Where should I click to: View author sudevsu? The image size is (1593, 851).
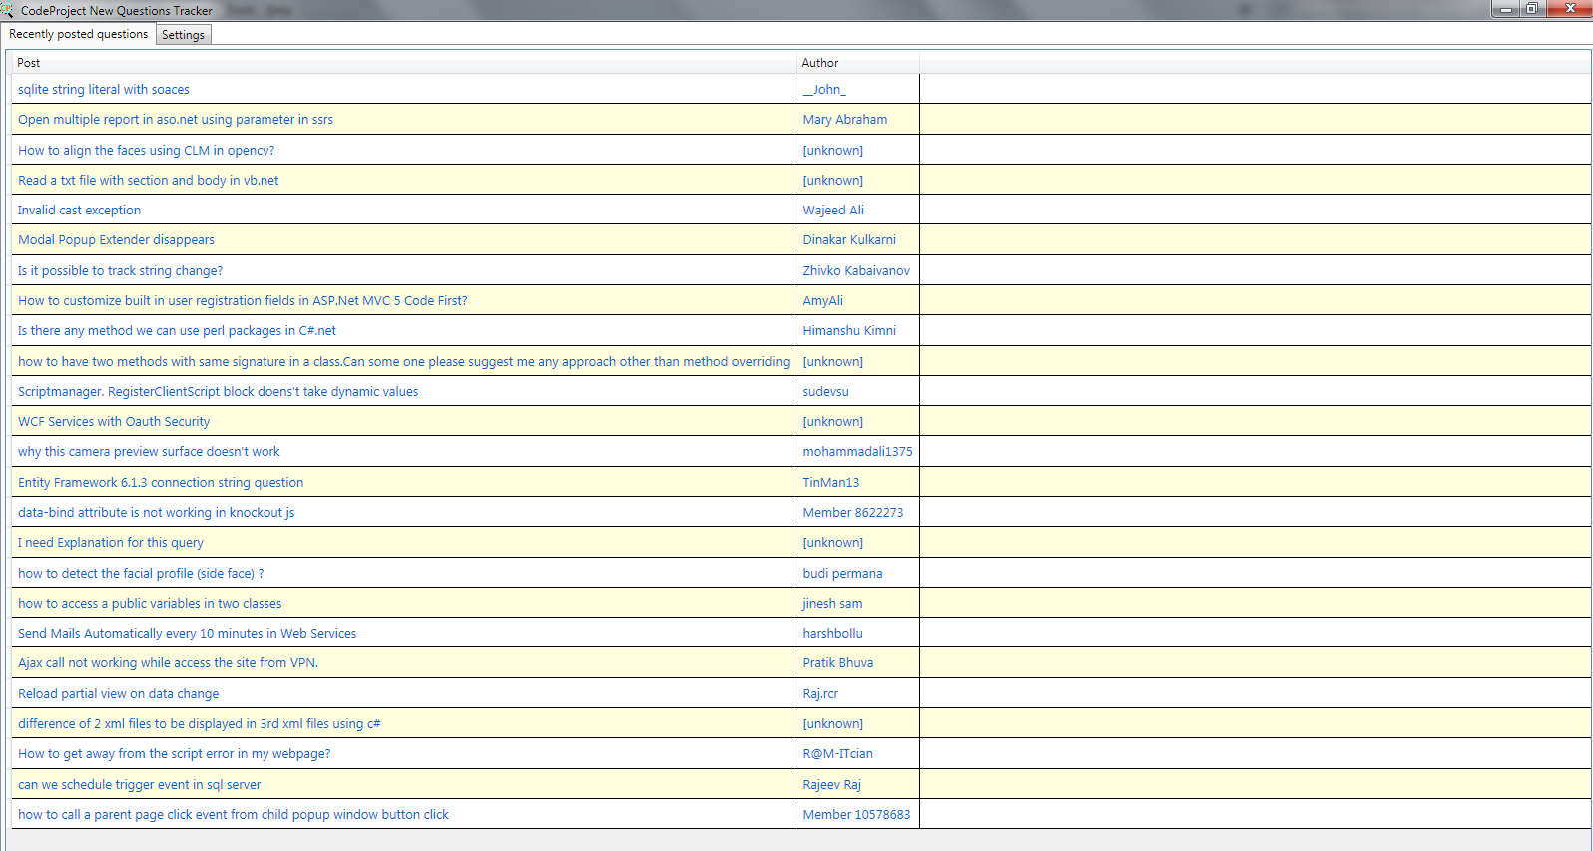tap(826, 392)
